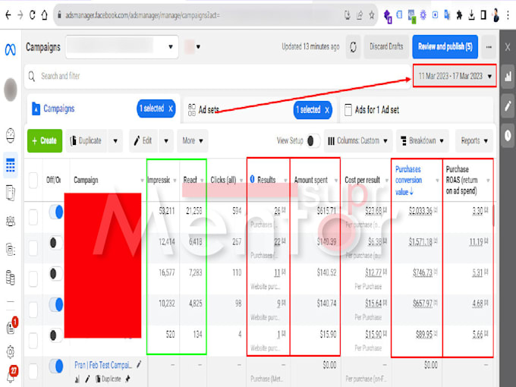Tick the checkbox for the row with 16,577 impressions

point(33,279)
